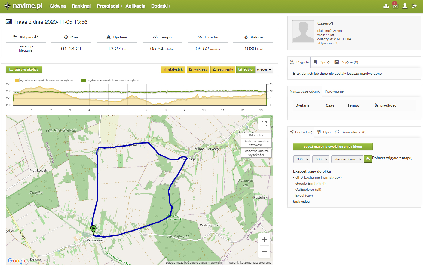
Task: Open the Rankingi menu item
Action: point(81,6)
